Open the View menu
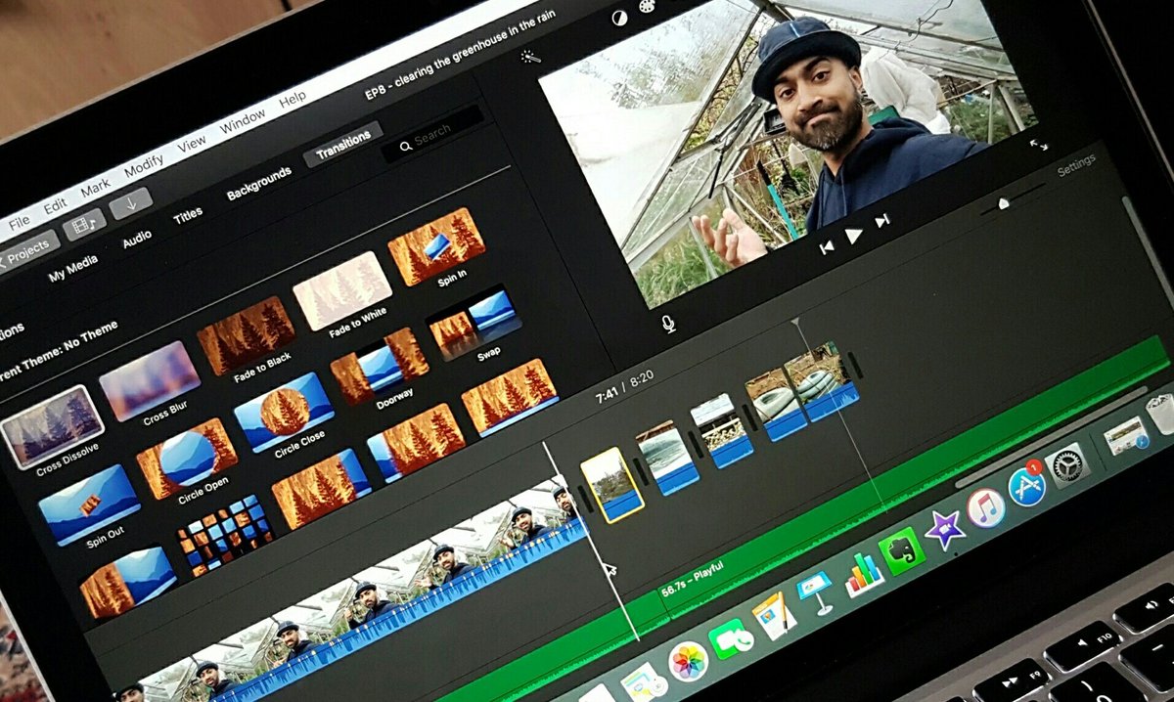 [191, 144]
